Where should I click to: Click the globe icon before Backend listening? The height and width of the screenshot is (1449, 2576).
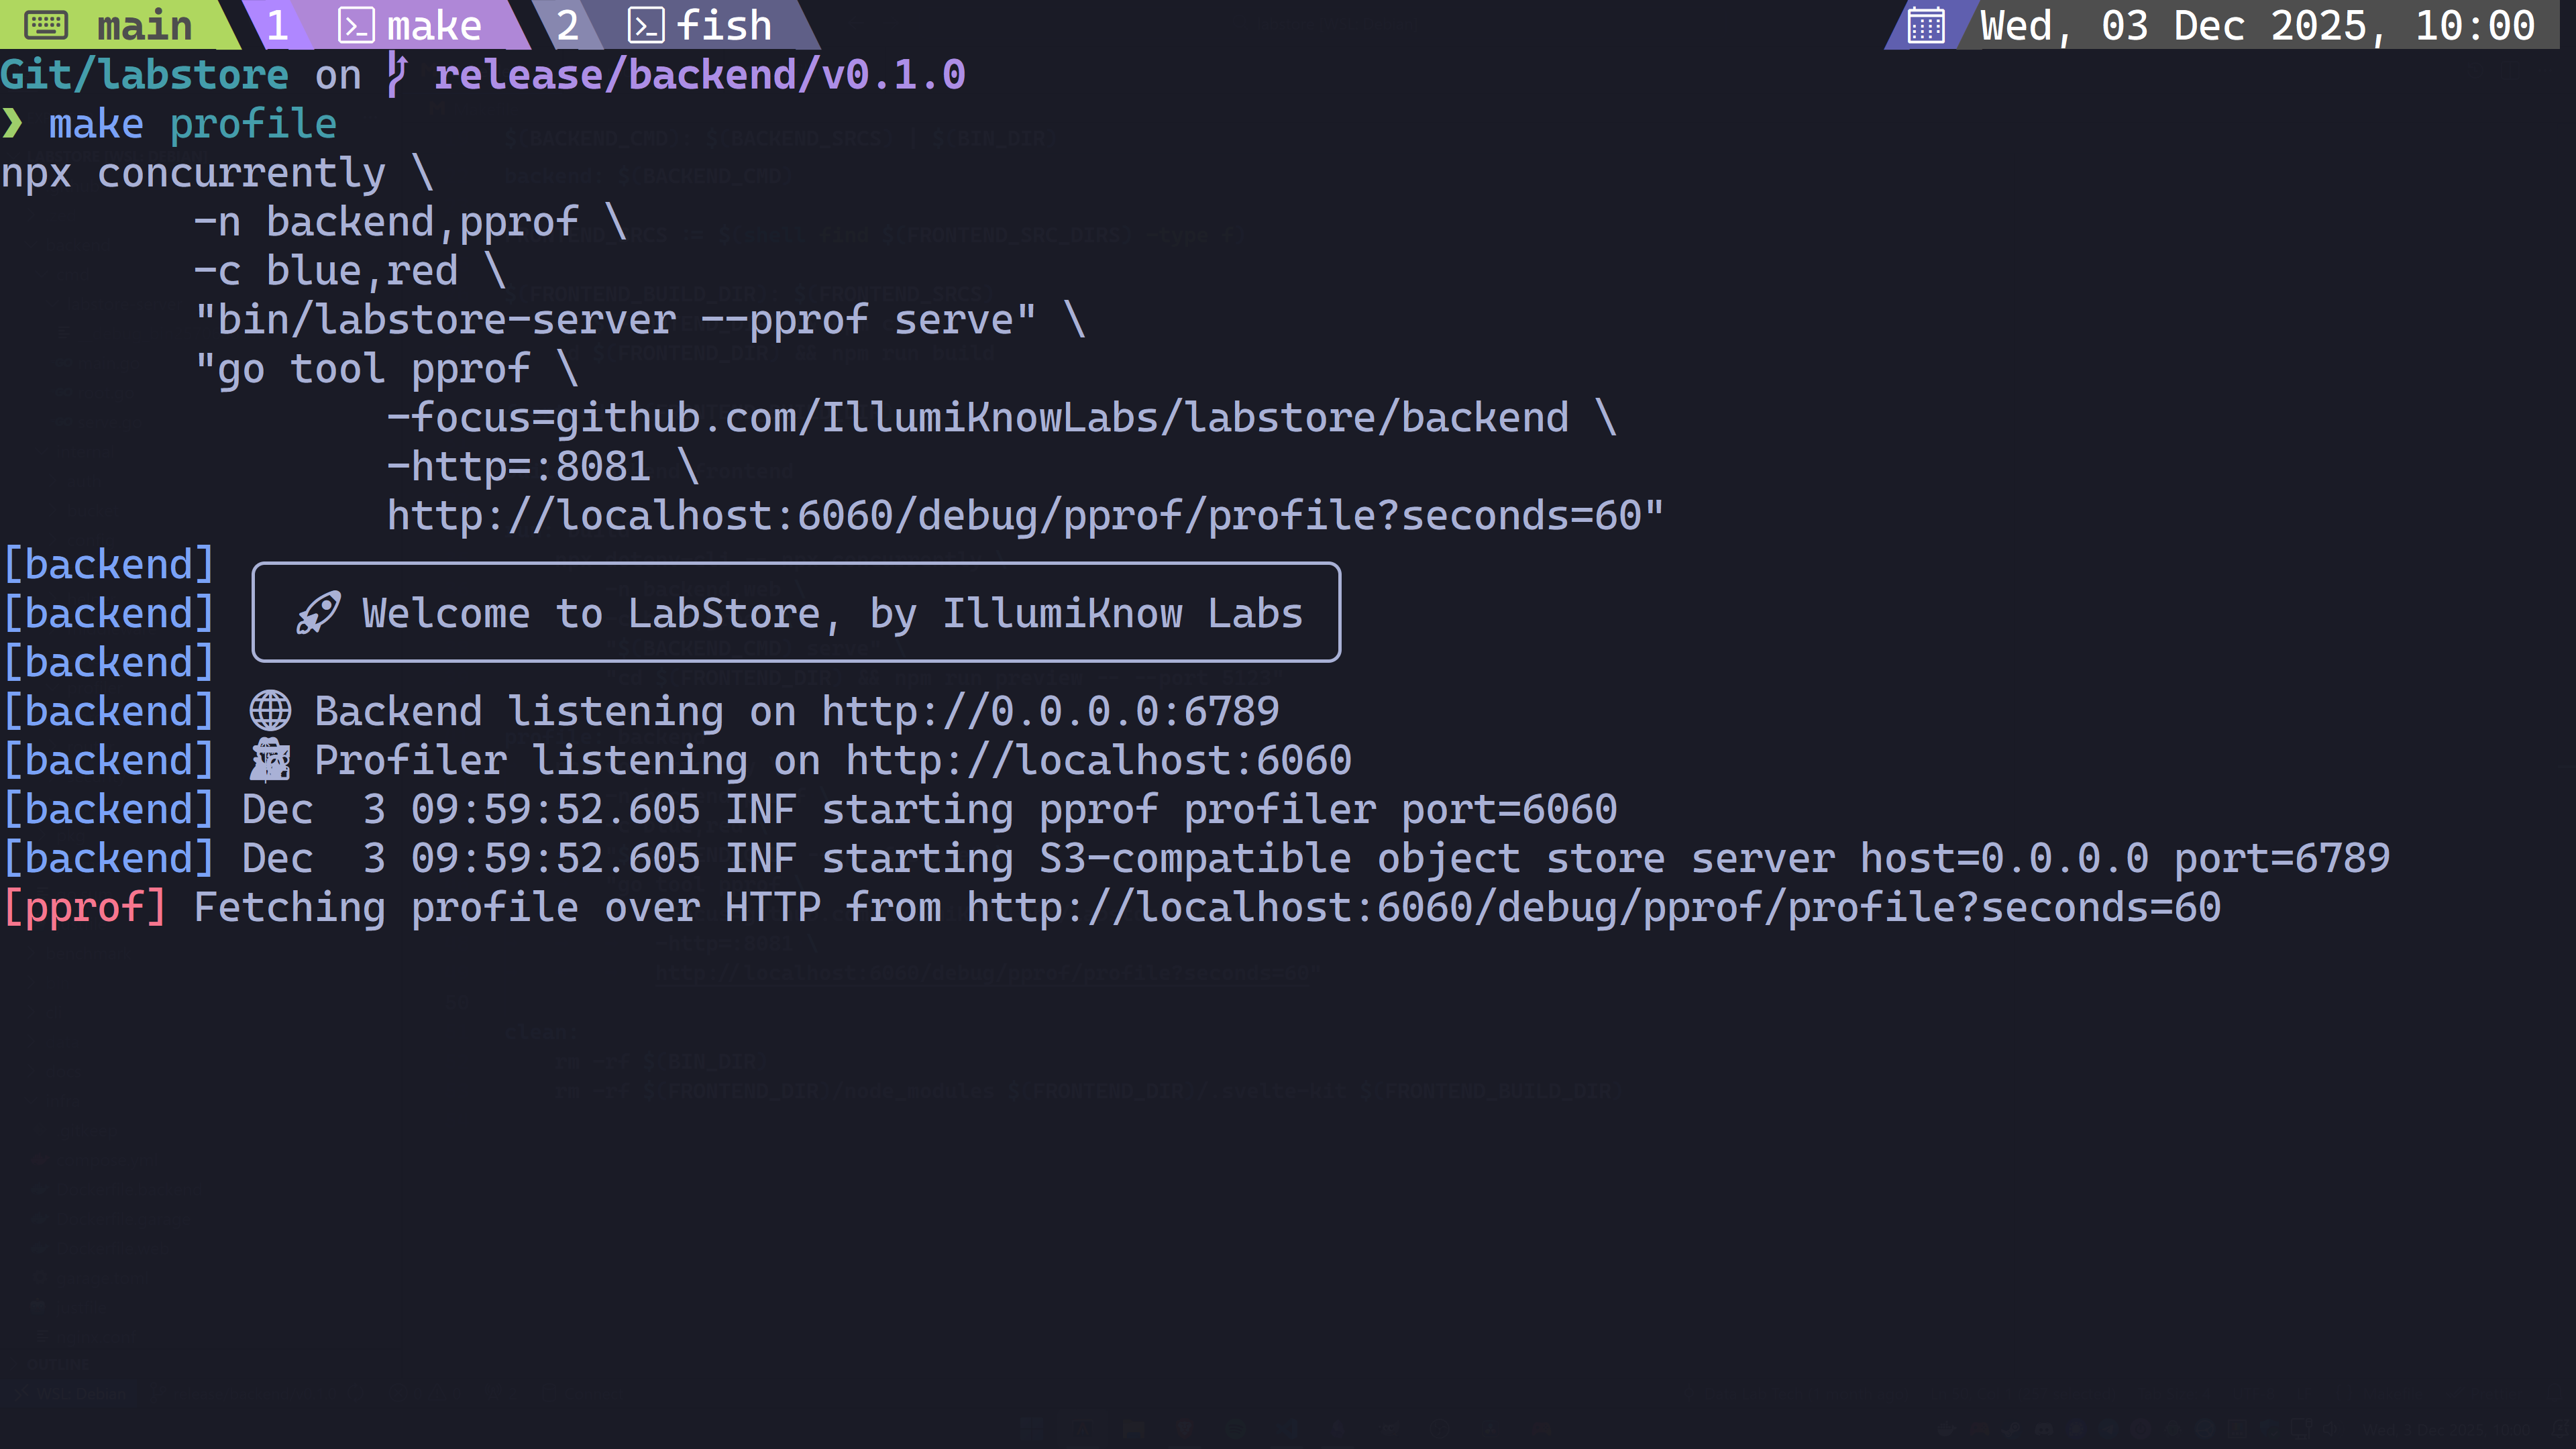pos(270,711)
